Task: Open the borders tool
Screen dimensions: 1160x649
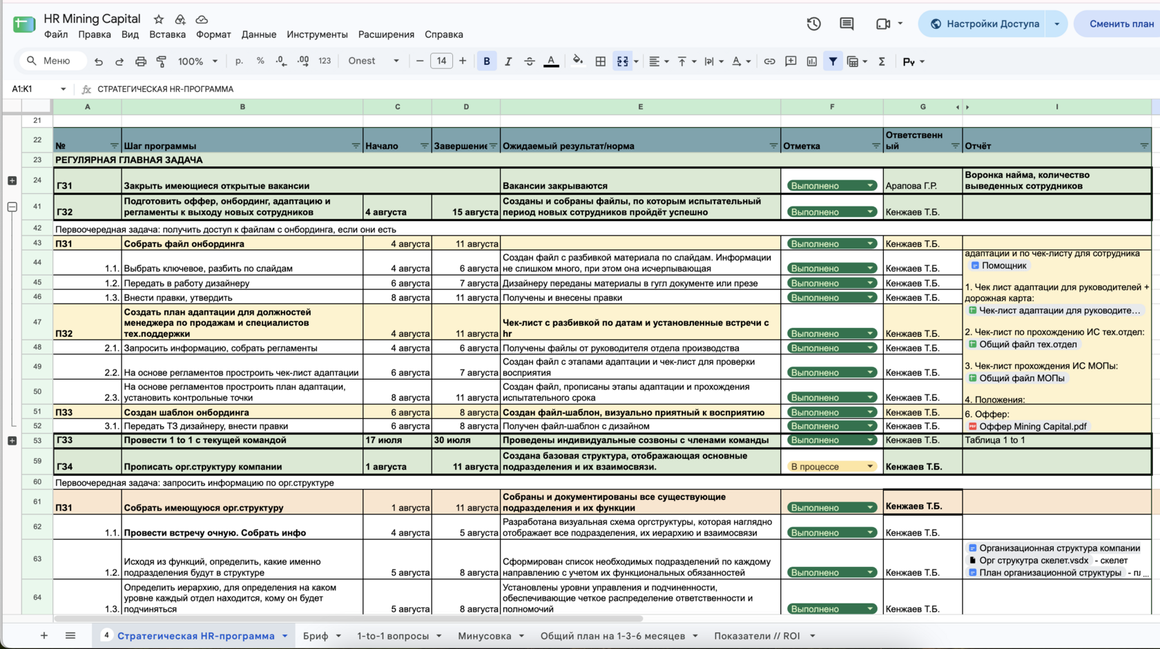Action: pyautogui.click(x=601, y=61)
